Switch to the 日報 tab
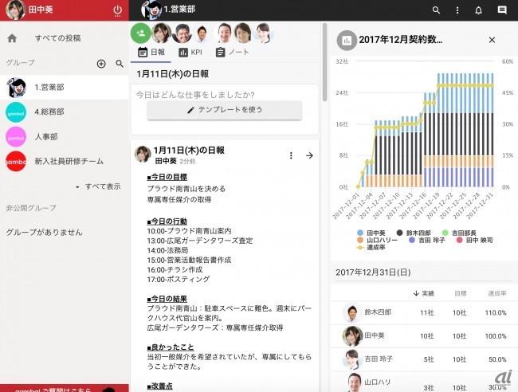The image size is (518, 392). pos(151,52)
